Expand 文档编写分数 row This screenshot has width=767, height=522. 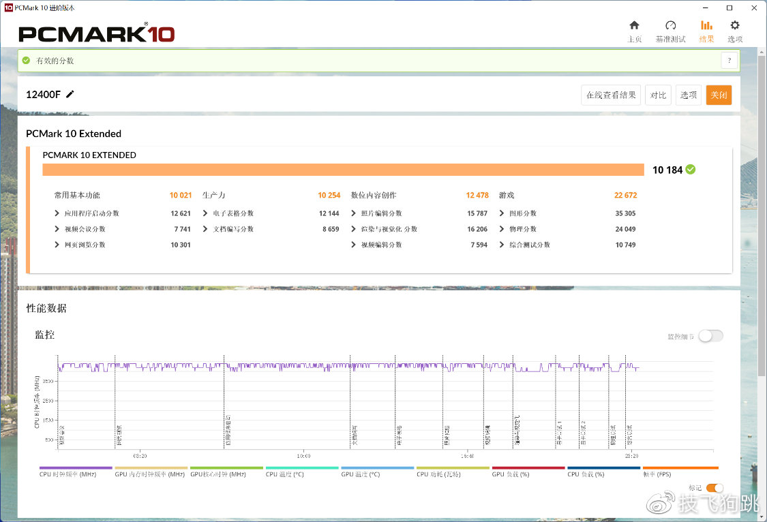tap(205, 229)
